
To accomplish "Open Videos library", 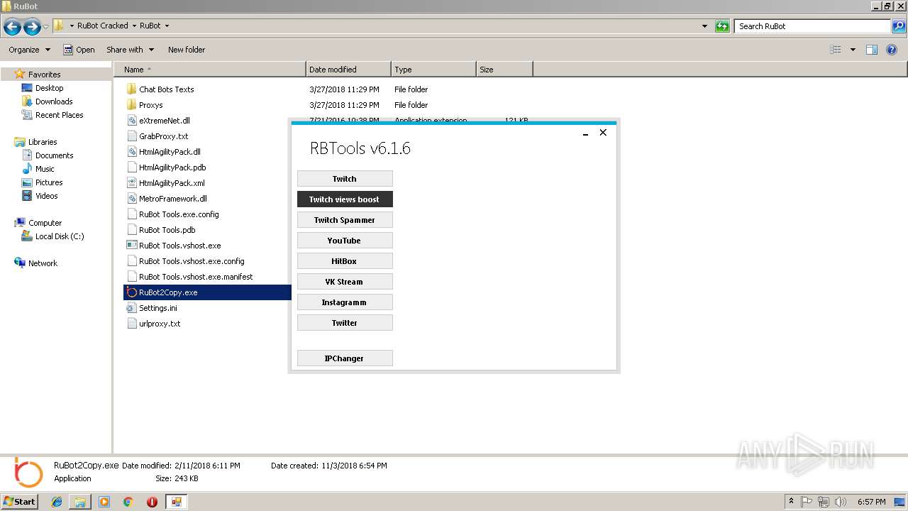I will (x=46, y=196).
